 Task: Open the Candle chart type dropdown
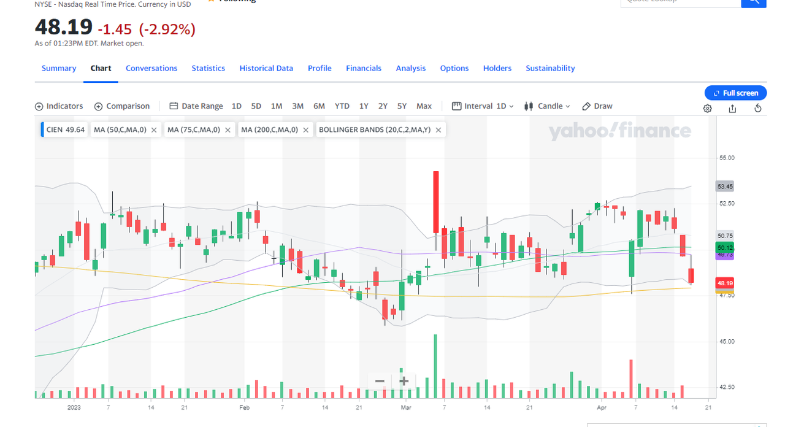click(547, 106)
